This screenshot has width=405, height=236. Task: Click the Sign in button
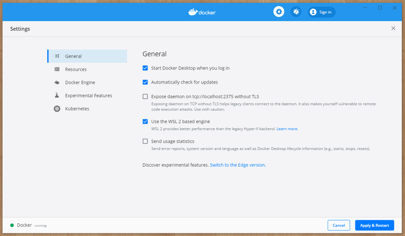point(321,12)
